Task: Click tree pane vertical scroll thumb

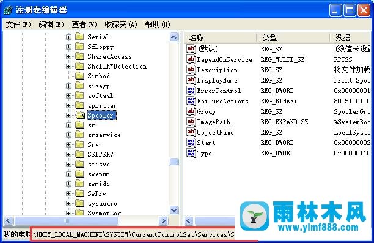Action: pos(174,162)
